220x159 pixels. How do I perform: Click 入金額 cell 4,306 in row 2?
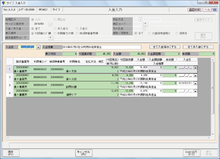(141, 75)
